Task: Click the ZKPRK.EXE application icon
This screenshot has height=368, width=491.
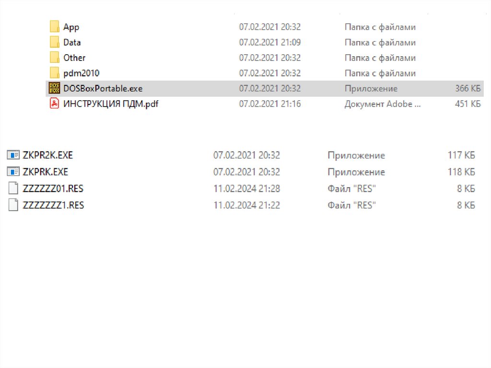Action: pyautogui.click(x=13, y=172)
